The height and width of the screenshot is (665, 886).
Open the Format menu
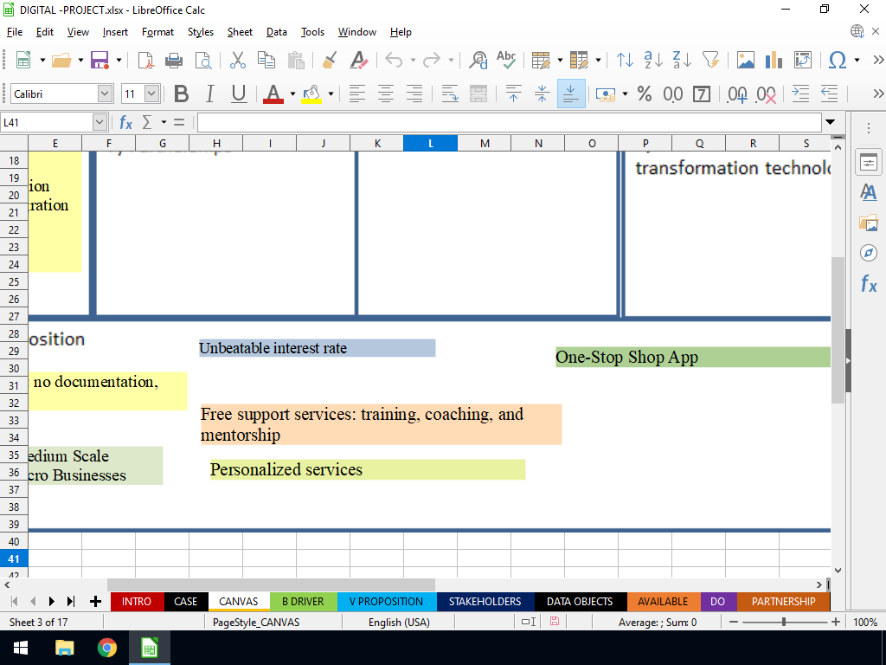157,32
